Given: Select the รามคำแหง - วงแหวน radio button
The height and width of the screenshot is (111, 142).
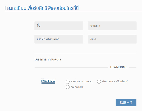Looking at the screenshot, I should tap(68, 82).
